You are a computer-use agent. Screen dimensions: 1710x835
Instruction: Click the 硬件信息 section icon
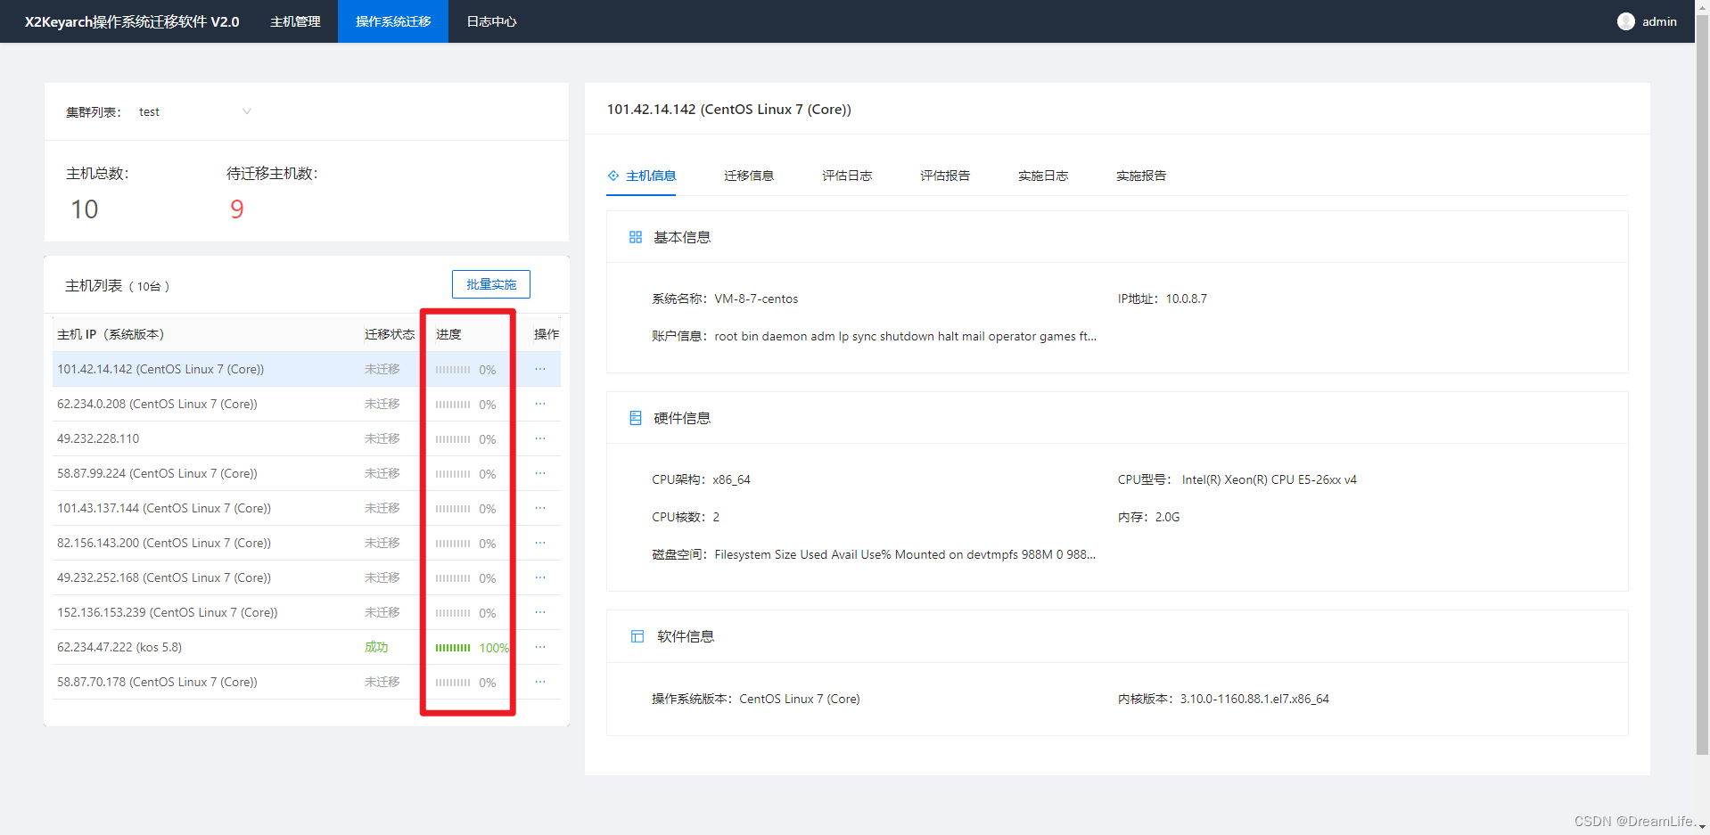pyautogui.click(x=636, y=418)
